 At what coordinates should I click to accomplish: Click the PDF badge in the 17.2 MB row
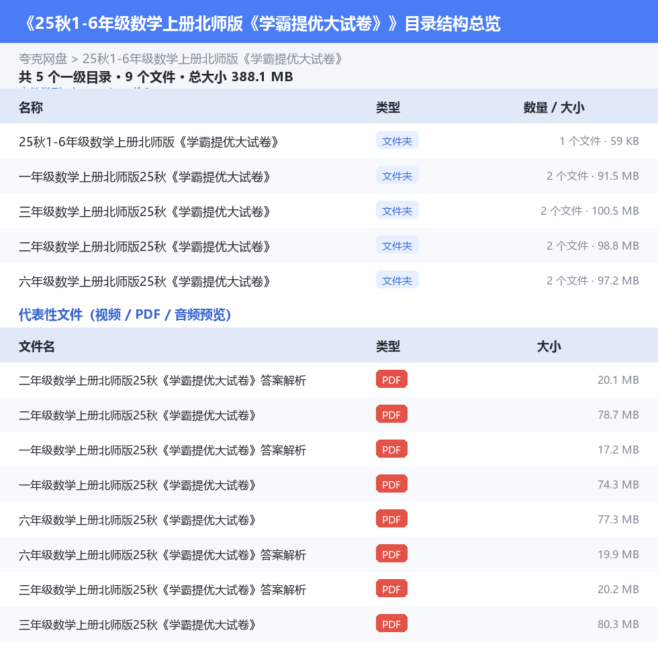click(x=392, y=449)
